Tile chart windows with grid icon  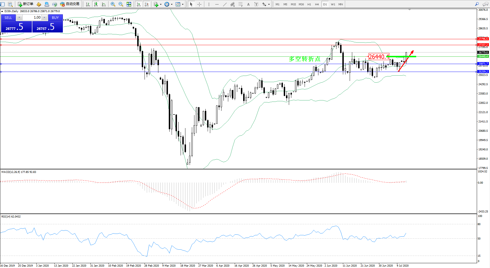click(129, 4)
